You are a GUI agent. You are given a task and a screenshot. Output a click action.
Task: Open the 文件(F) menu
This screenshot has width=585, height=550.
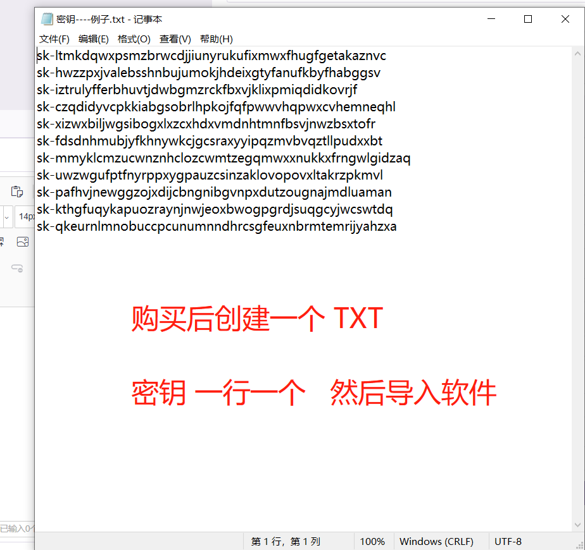pyautogui.click(x=54, y=39)
